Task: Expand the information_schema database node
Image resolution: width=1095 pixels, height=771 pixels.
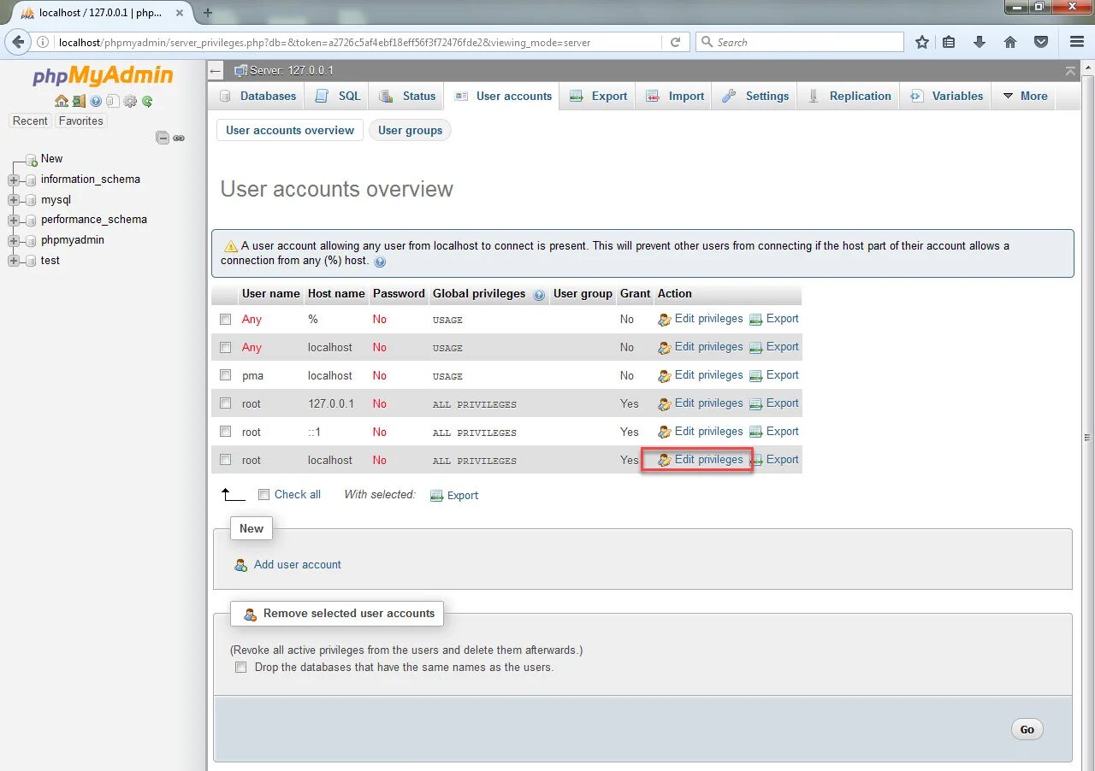Action: 13,180
